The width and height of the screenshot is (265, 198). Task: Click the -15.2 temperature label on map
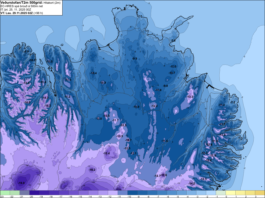point(47,106)
